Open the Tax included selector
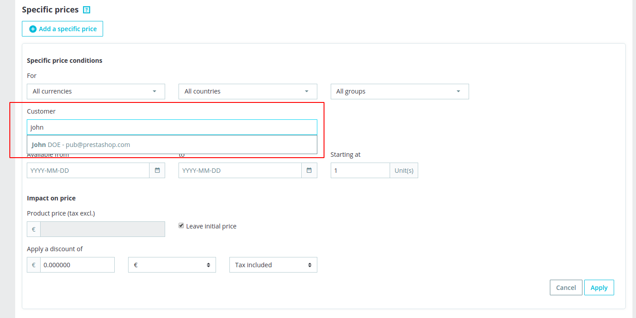 tap(273, 265)
